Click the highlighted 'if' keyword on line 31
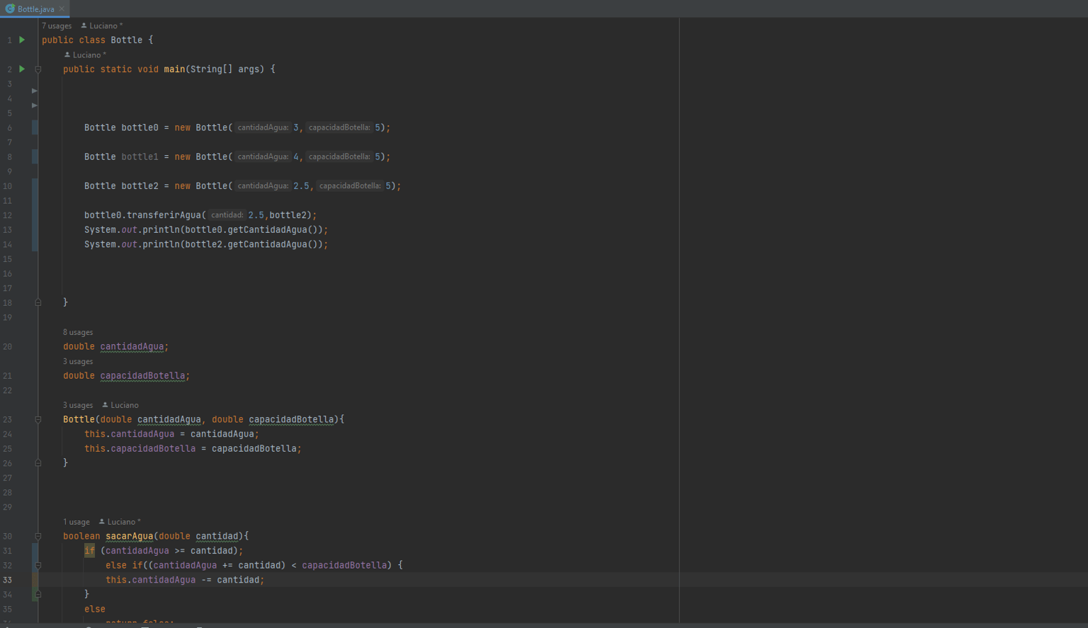The width and height of the screenshot is (1088, 628). [x=89, y=551]
